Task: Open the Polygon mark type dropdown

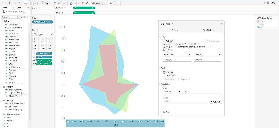Action: pyautogui.click(x=42, y=35)
